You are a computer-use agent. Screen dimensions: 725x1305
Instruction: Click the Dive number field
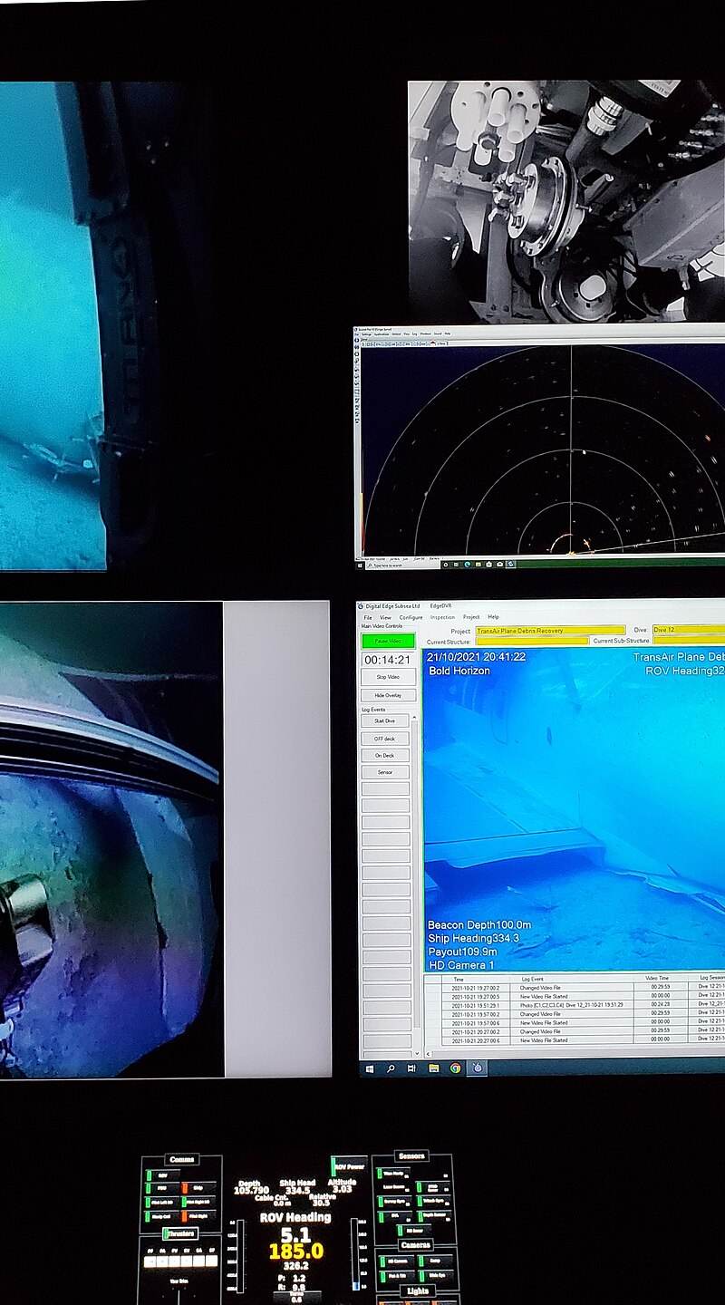688,630
